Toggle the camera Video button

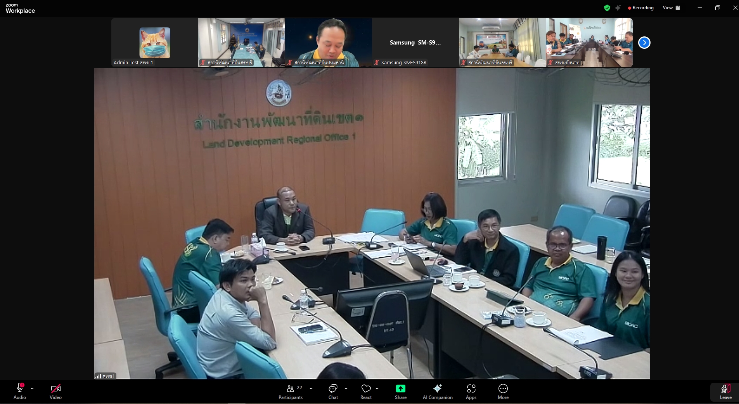(55, 391)
